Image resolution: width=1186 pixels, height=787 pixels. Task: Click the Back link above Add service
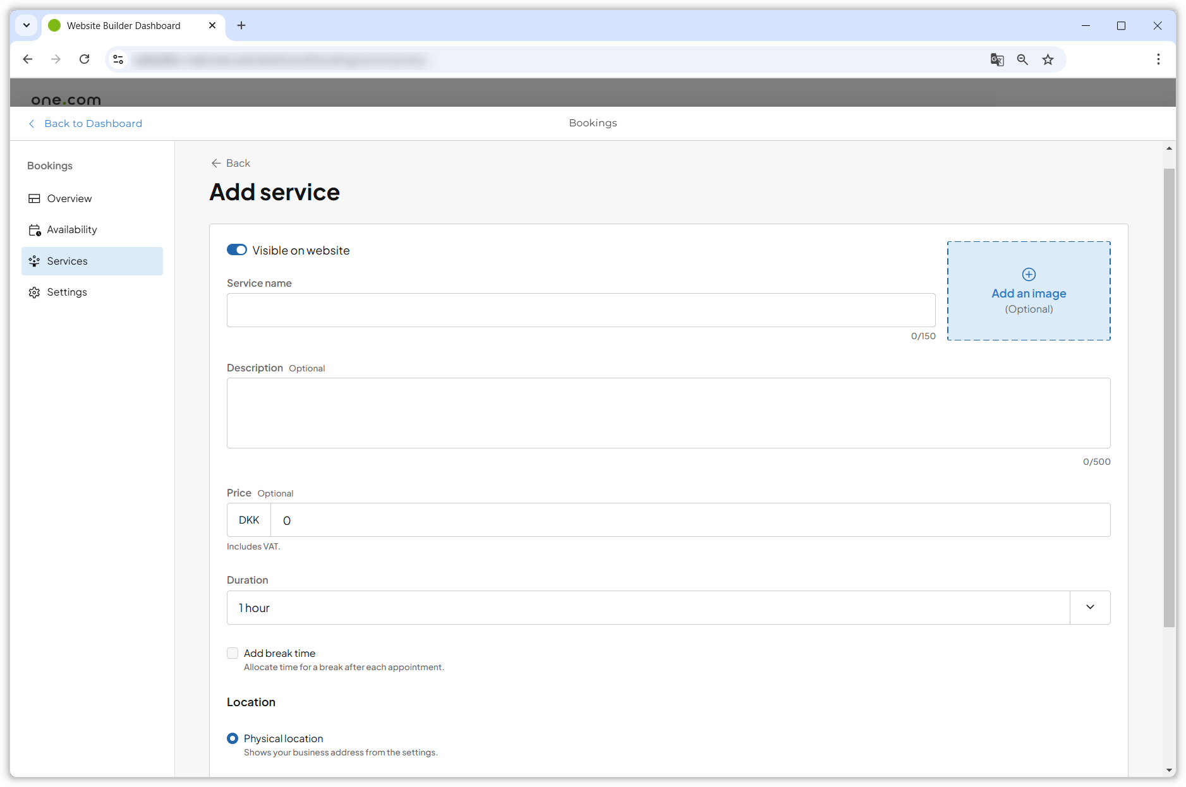(x=238, y=163)
